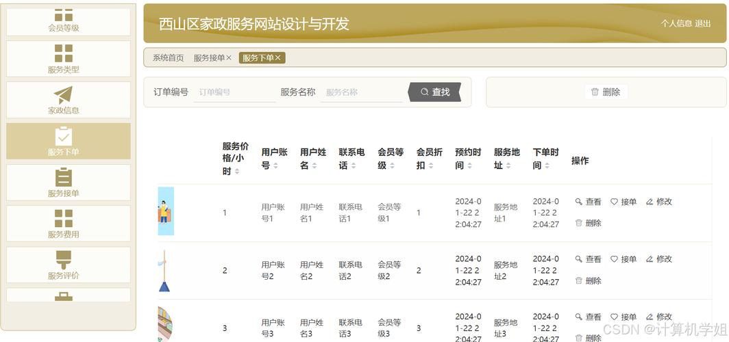729x342 pixels.
Task: Sort by 服务价格/小时 column arrows
Action: coord(237,171)
